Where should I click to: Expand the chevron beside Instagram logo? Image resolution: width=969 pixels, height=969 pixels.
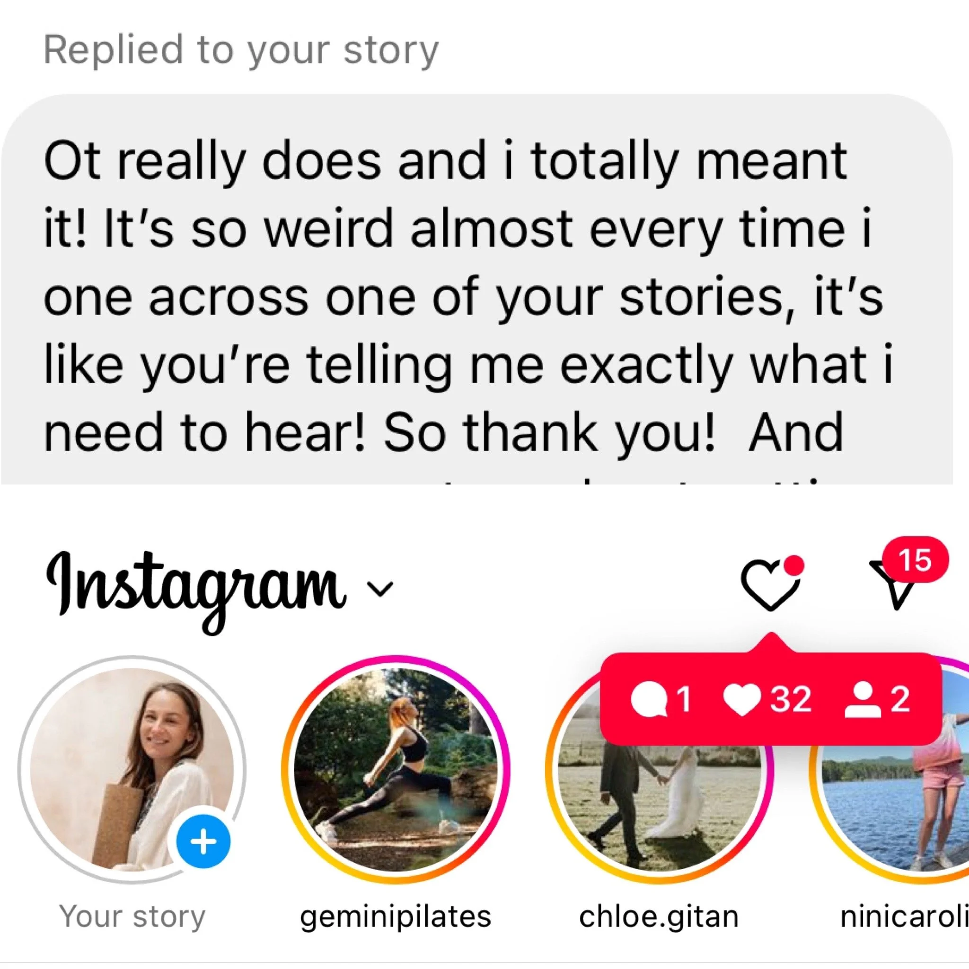pos(381,588)
